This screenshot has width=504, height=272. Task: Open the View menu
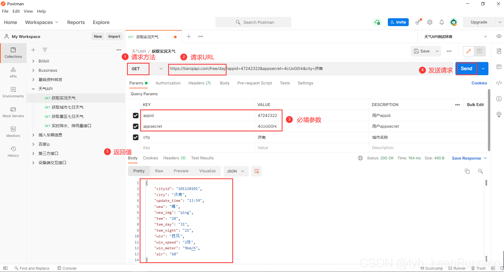tap(28, 11)
